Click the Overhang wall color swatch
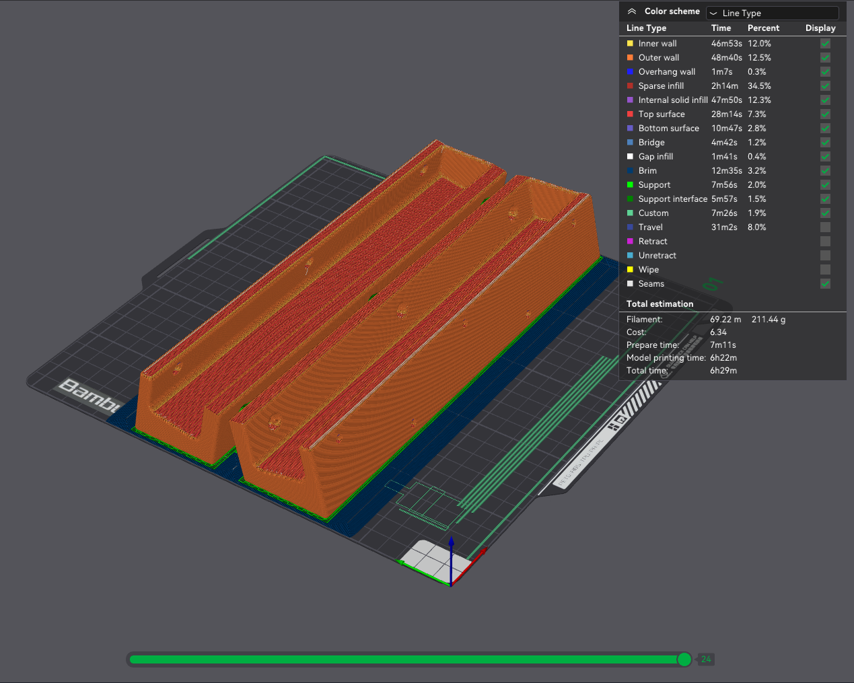 click(630, 71)
